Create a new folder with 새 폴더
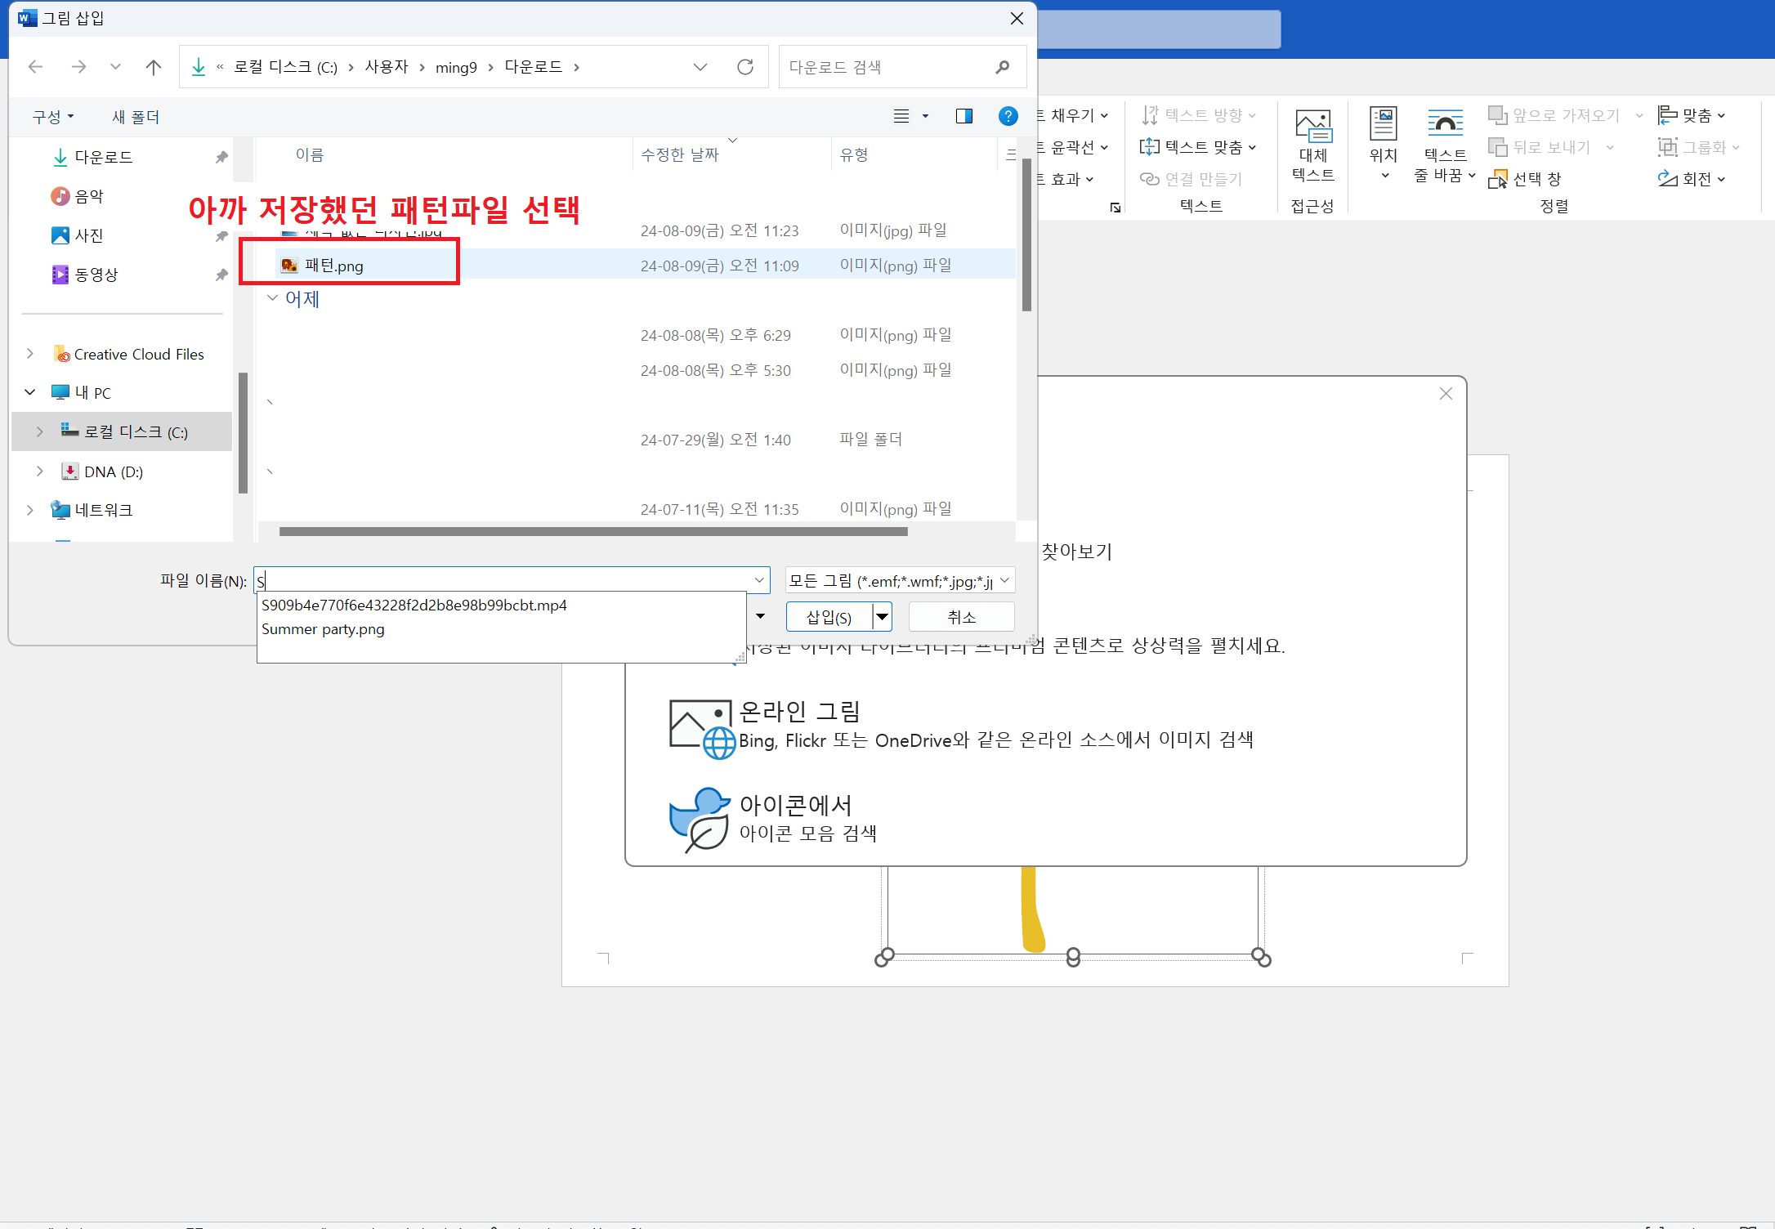The image size is (1775, 1229). 135,116
